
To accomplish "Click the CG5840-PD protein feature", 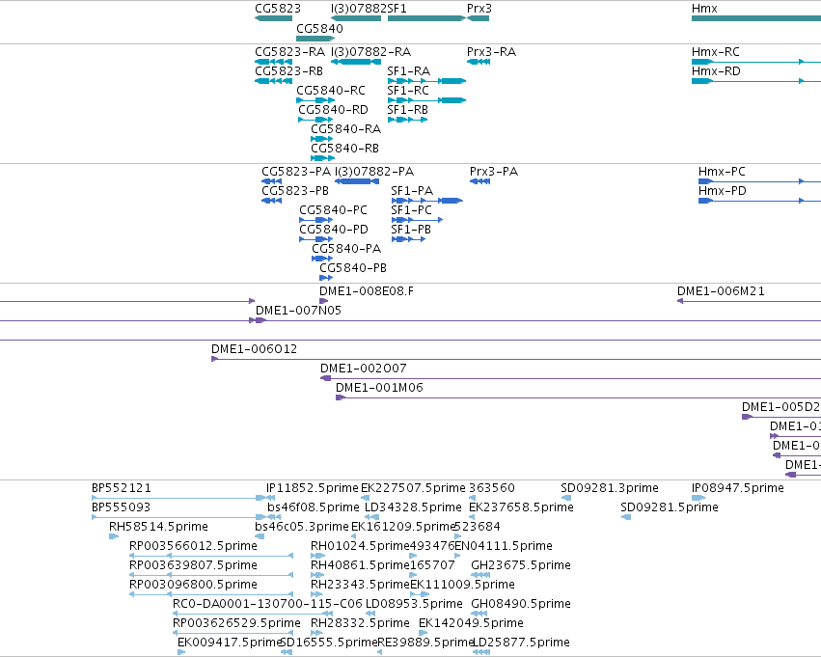I will point(315,239).
